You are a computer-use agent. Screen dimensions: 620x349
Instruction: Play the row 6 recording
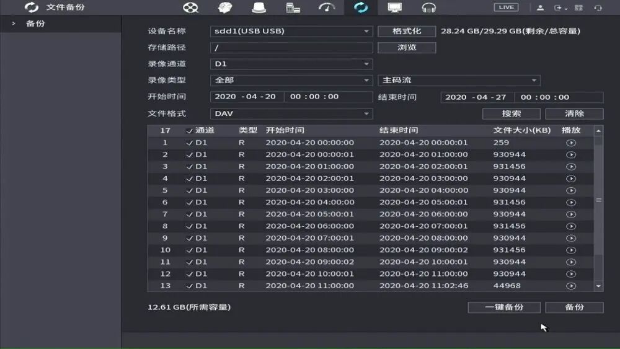pyautogui.click(x=571, y=202)
